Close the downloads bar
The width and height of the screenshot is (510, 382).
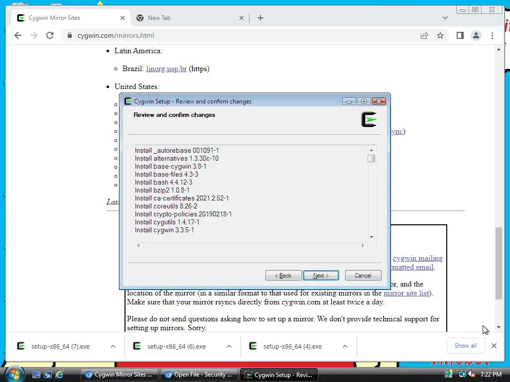coord(494,346)
